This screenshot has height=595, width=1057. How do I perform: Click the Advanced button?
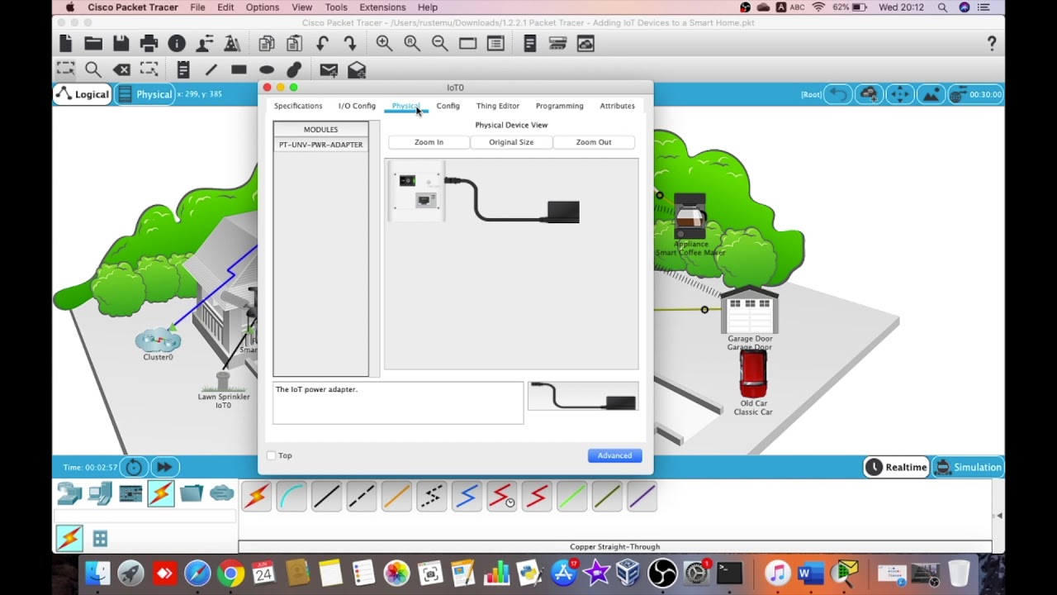pyautogui.click(x=614, y=455)
